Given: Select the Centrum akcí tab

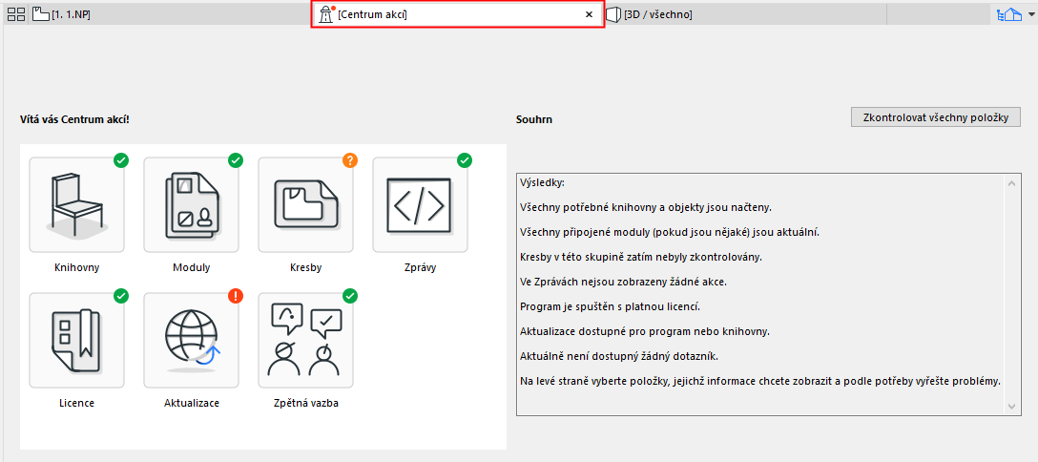Looking at the screenshot, I should [448, 15].
